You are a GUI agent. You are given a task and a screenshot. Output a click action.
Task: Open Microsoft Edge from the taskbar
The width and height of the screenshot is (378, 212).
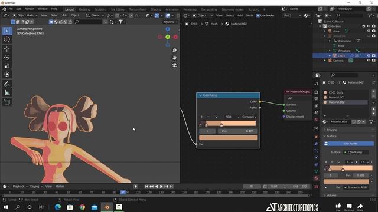(x=58, y=207)
